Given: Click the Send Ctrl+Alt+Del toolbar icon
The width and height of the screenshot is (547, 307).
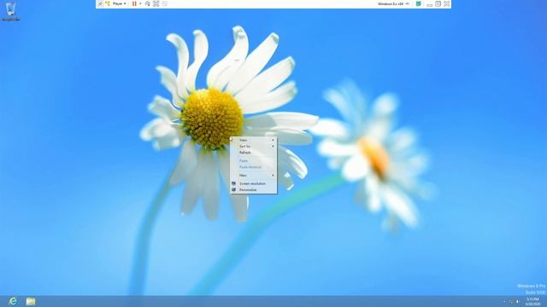Looking at the screenshot, I should [x=148, y=3].
